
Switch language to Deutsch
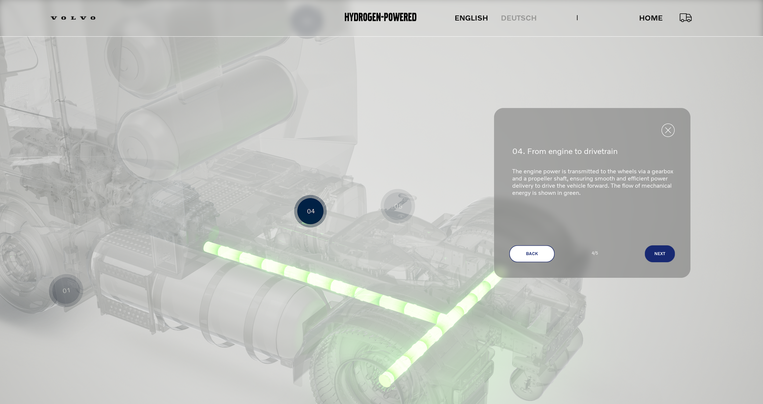519,18
